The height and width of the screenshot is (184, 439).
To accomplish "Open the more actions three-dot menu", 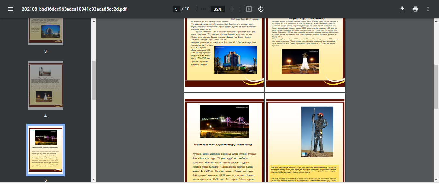I will click(x=428, y=9).
